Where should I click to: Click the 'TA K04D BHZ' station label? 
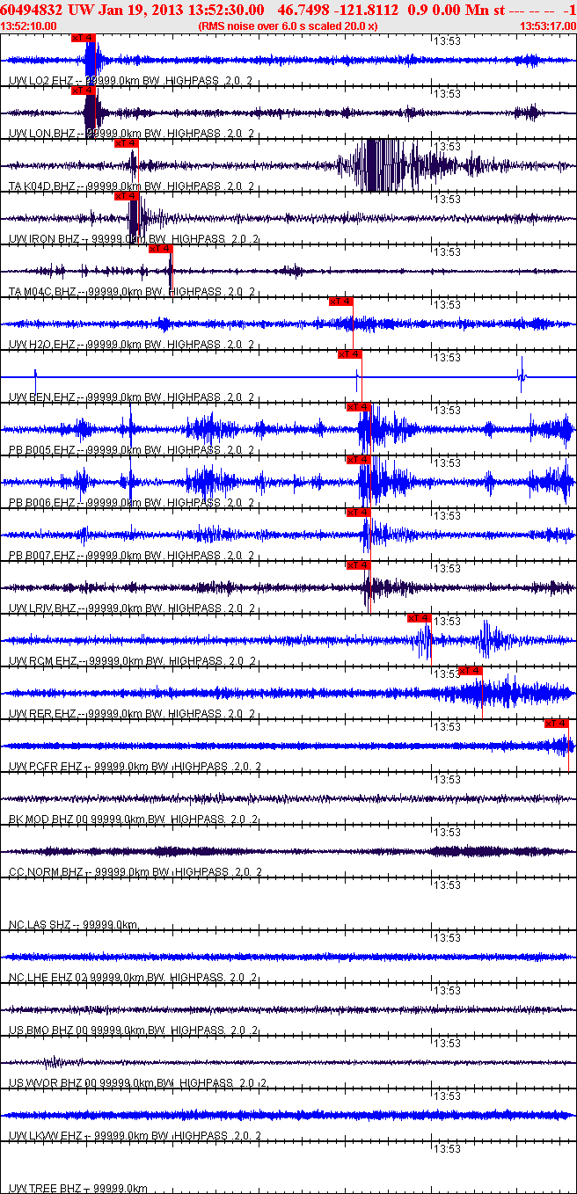coord(42,186)
